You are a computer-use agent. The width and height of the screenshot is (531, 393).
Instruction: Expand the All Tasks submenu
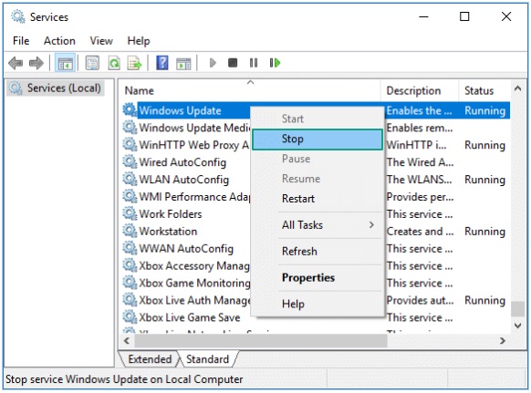[x=318, y=225]
